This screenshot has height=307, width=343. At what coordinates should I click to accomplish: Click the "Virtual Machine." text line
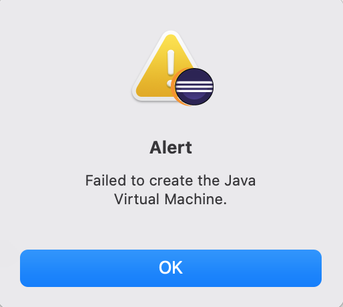(171, 199)
